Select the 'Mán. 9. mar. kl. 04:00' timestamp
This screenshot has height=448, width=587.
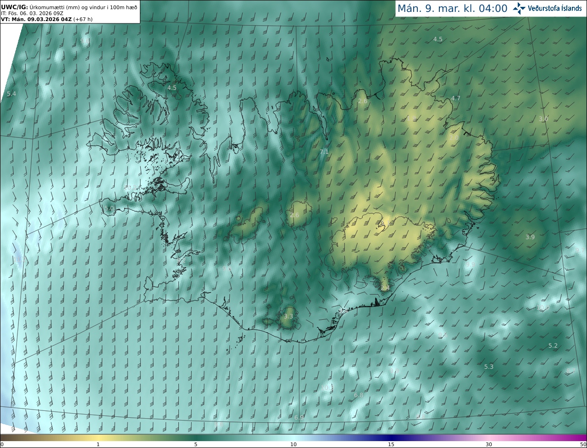click(452, 8)
